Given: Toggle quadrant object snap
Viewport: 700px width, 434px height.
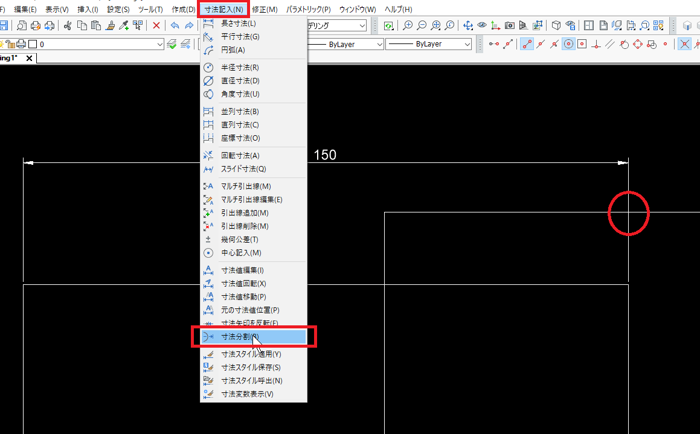Looking at the screenshot, I should [638, 44].
